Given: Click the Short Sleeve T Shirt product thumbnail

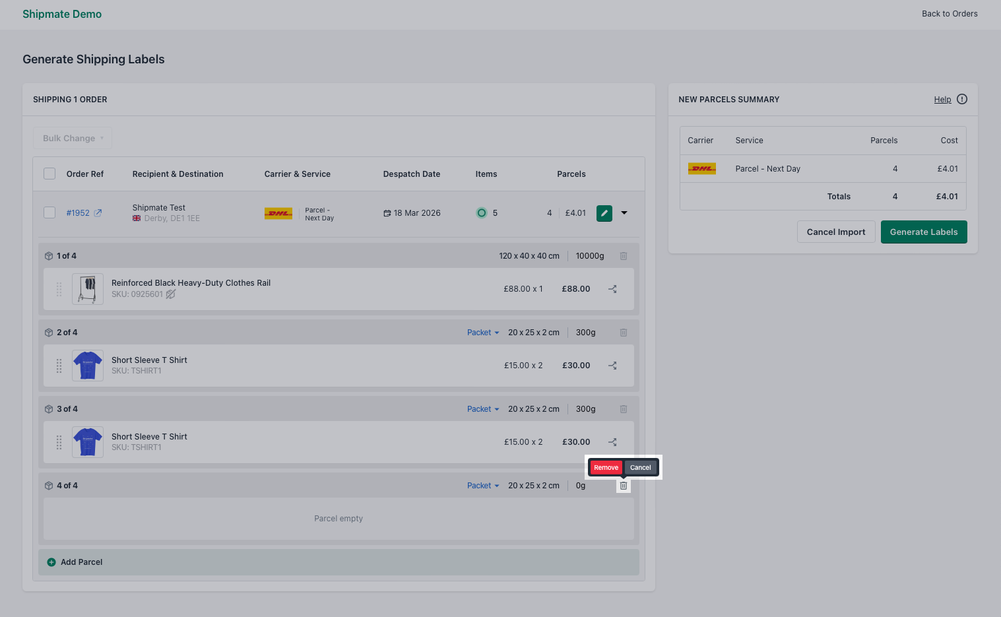Looking at the screenshot, I should pyautogui.click(x=87, y=365).
